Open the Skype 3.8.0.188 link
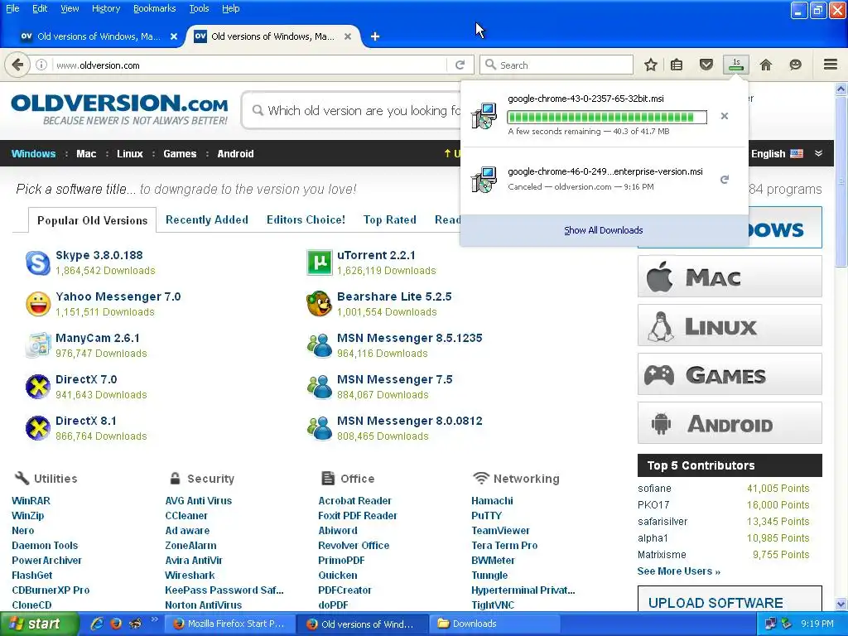This screenshot has width=848, height=636. tap(99, 255)
